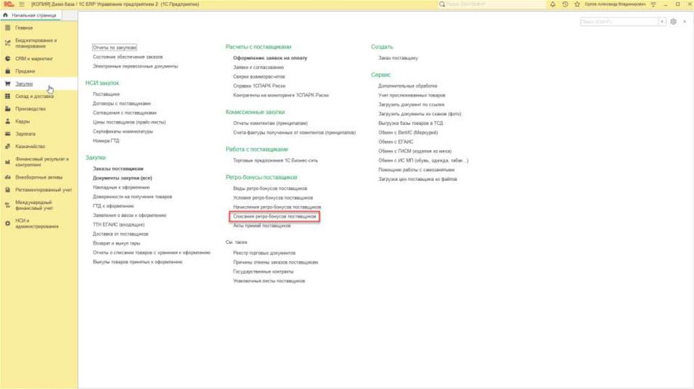Viewport: 694px width, 389px height.
Task: Click the Казначейство section icon
Action: coord(7,146)
